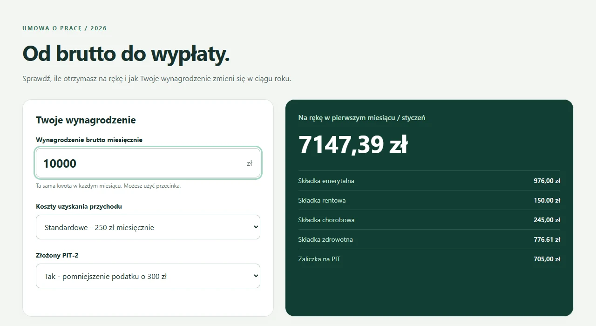
Task: Click the 776,61 zł value
Action: pos(547,239)
